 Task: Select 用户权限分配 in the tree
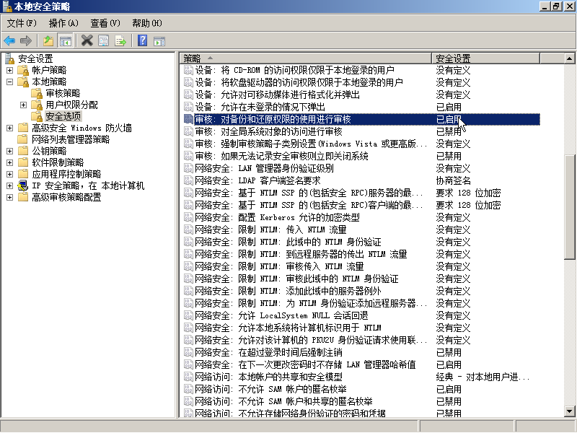coord(71,105)
